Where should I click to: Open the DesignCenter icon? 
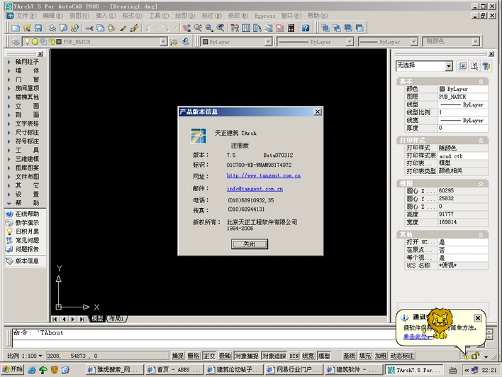point(246,28)
